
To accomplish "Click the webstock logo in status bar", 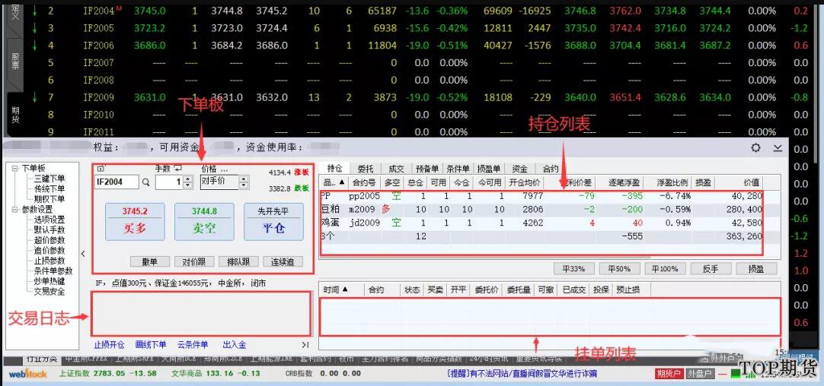I will click(x=27, y=373).
